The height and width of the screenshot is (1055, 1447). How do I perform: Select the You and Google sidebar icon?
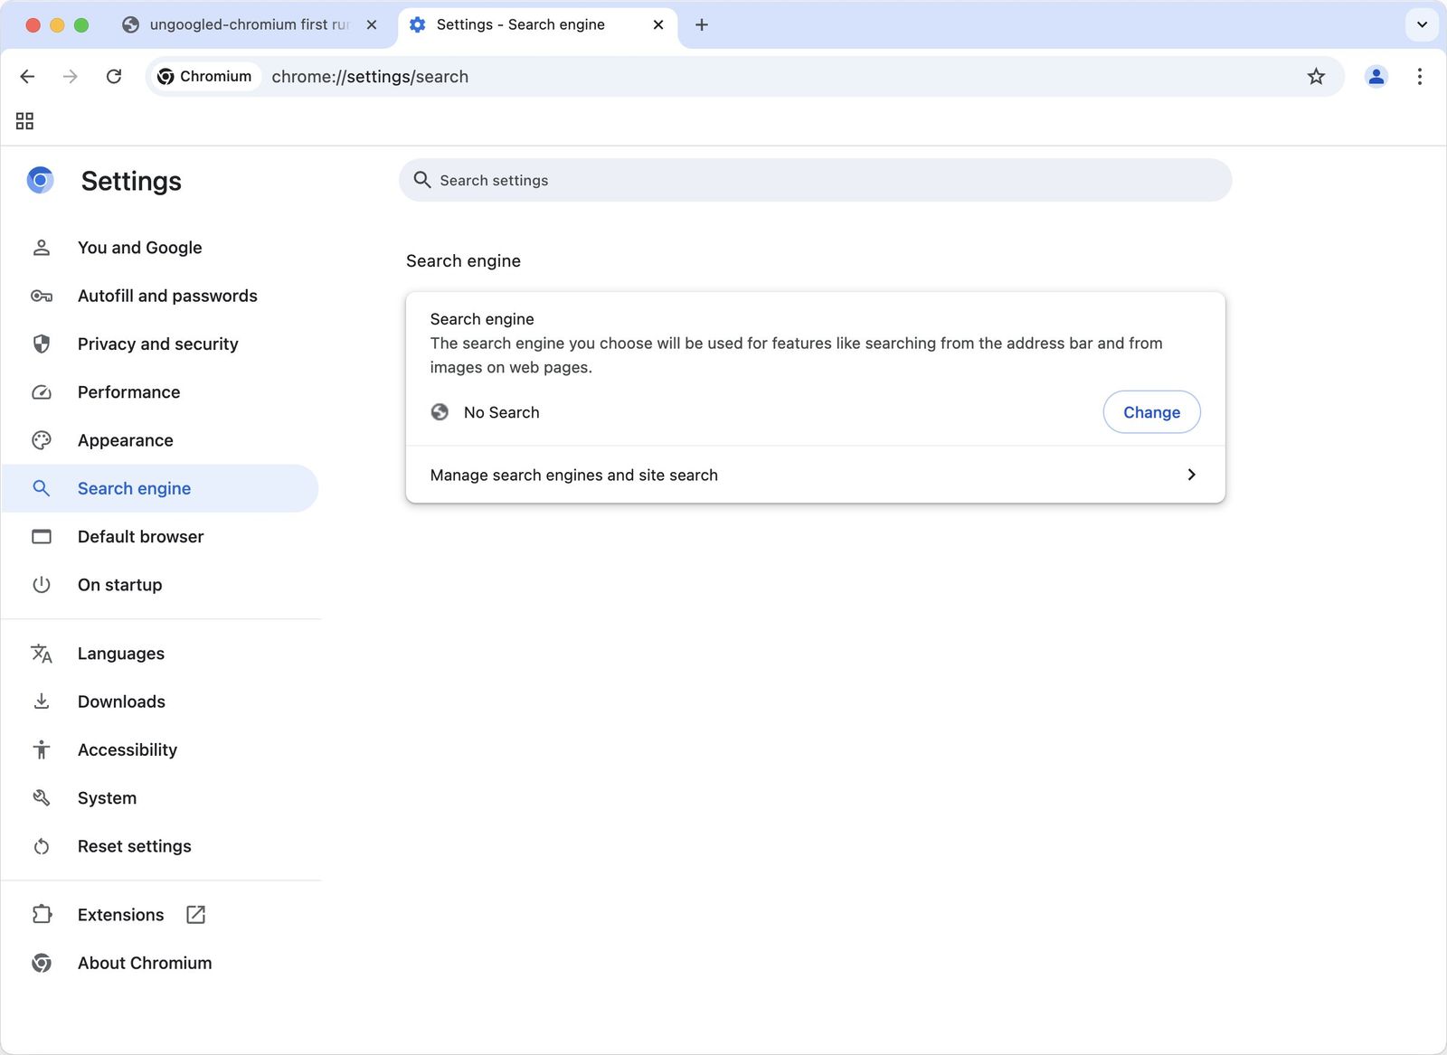coord(42,247)
